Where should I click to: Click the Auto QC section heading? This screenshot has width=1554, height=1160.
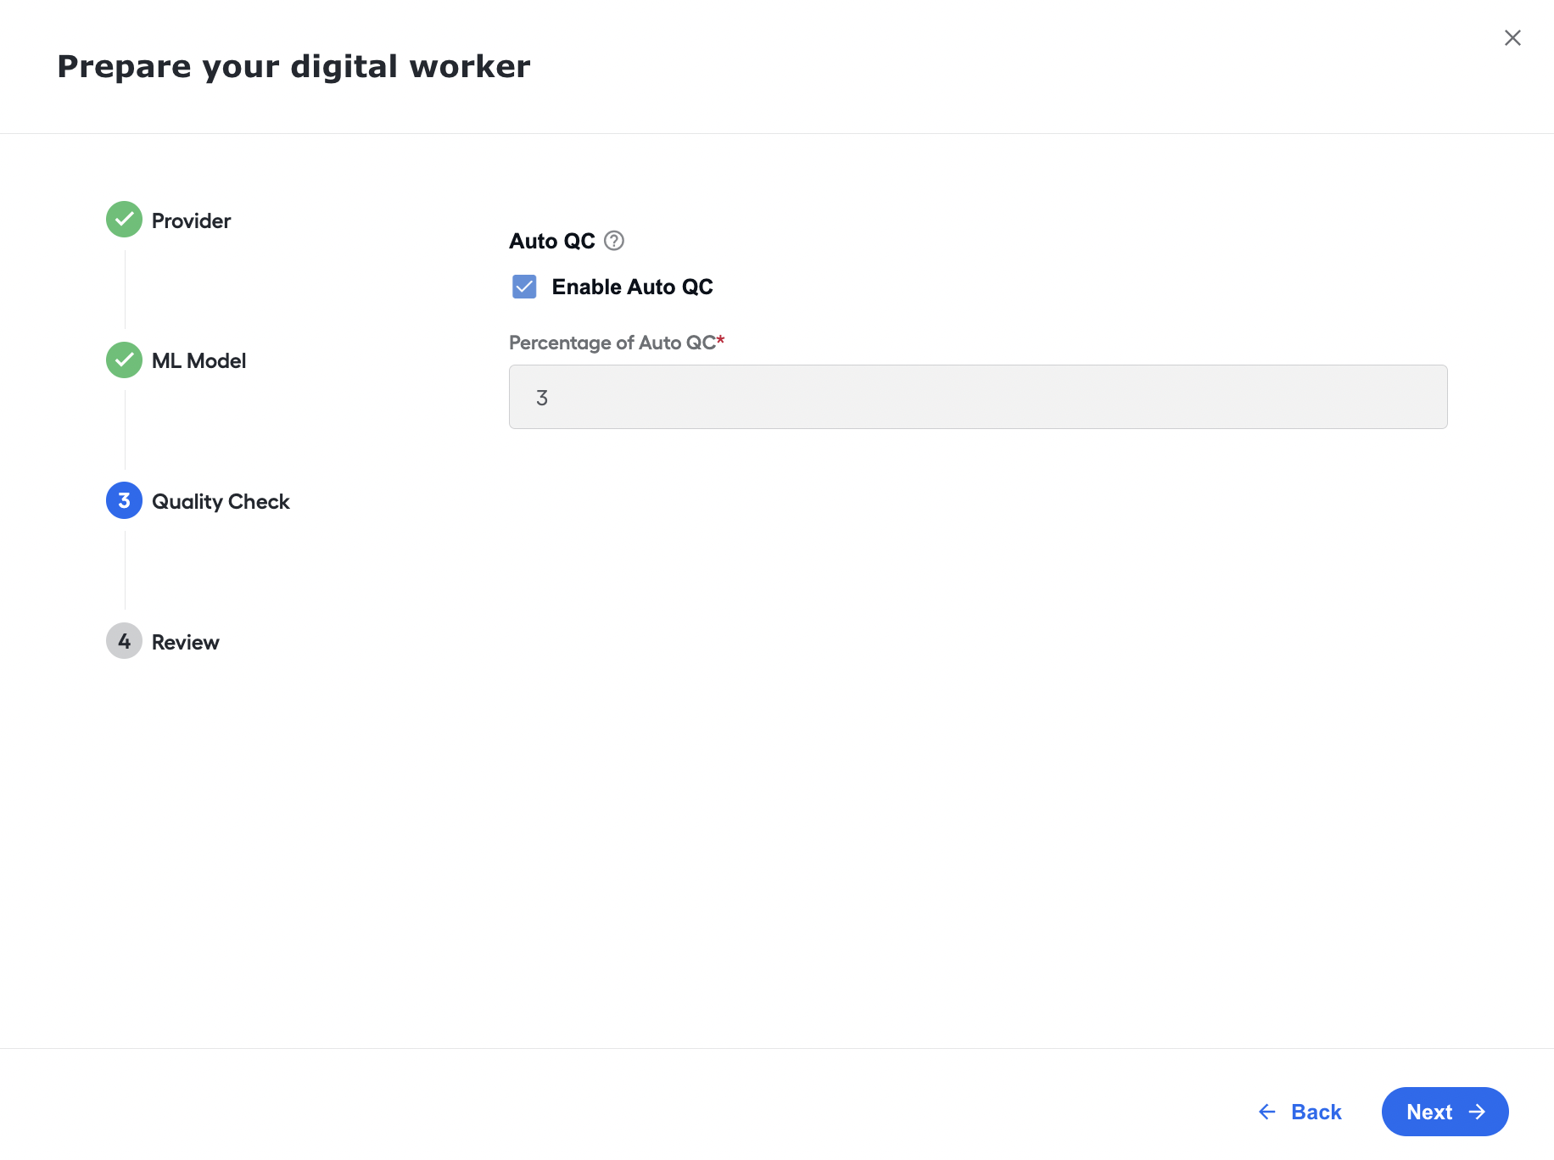tap(552, 241)
